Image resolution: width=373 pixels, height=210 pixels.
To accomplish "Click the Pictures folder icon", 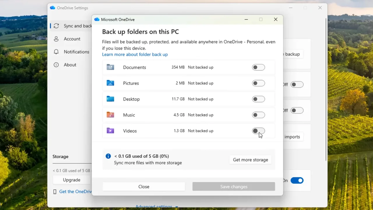I will 110,83.
